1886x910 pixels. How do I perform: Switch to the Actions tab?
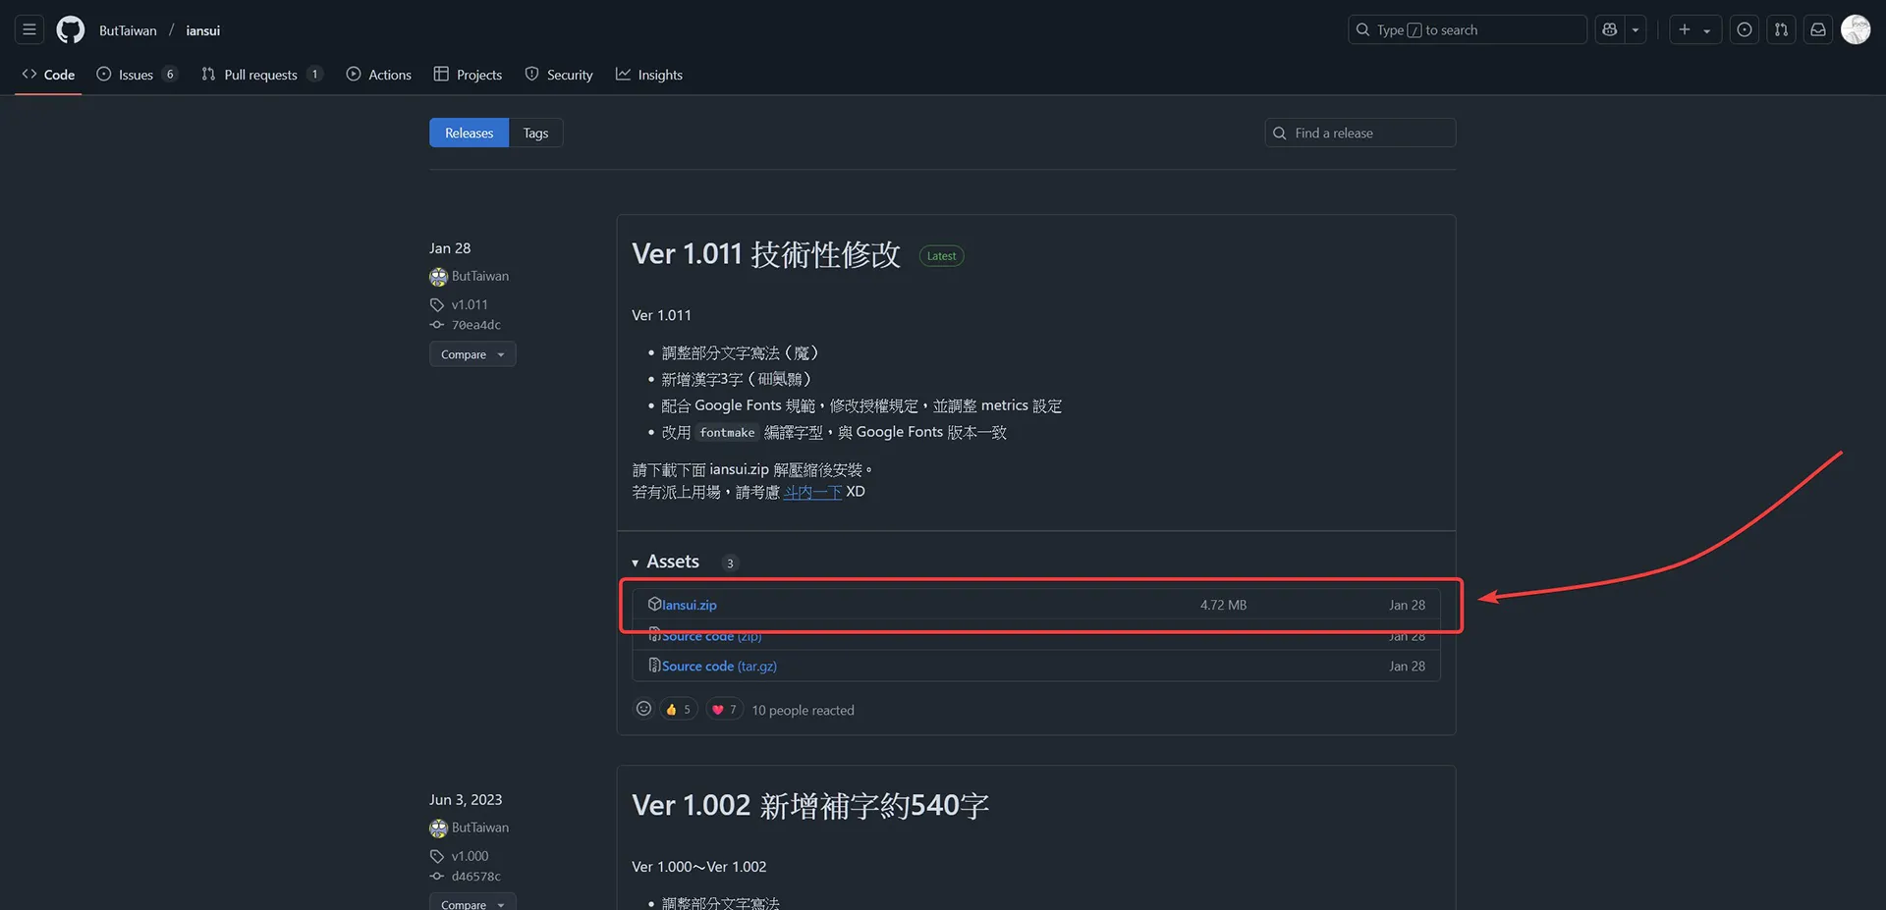[x=379, y=75]
